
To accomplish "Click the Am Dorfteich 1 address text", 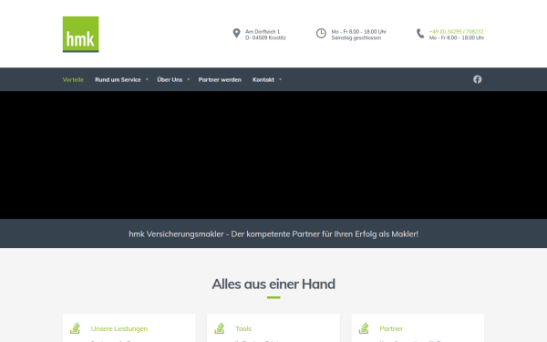I will pyautogui.click(x=263, y=31).
